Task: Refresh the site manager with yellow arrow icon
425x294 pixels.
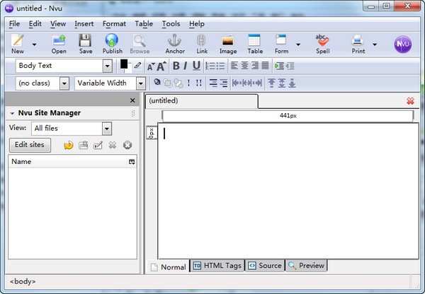Action: click(x=69, y=146)
